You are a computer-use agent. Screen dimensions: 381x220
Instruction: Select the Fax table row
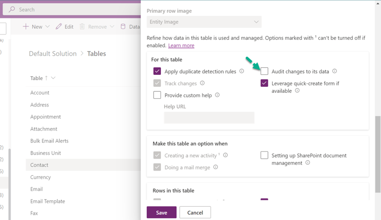(x=83, y=213)
